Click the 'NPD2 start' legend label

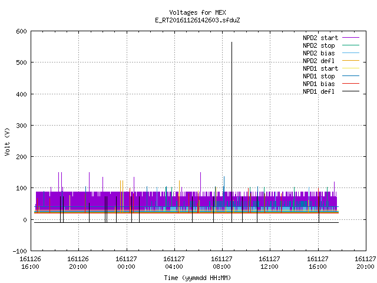(320, 38)
